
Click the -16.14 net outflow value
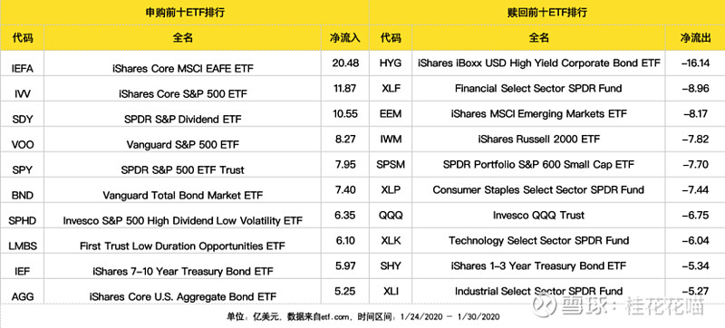pos(695,63)
